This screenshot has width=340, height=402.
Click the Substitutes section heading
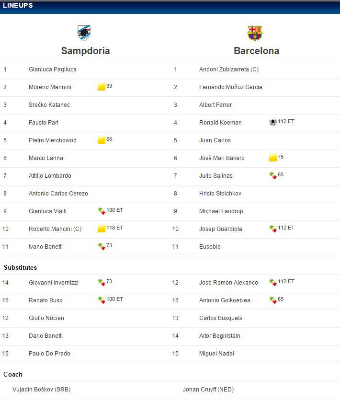(20, 268)
